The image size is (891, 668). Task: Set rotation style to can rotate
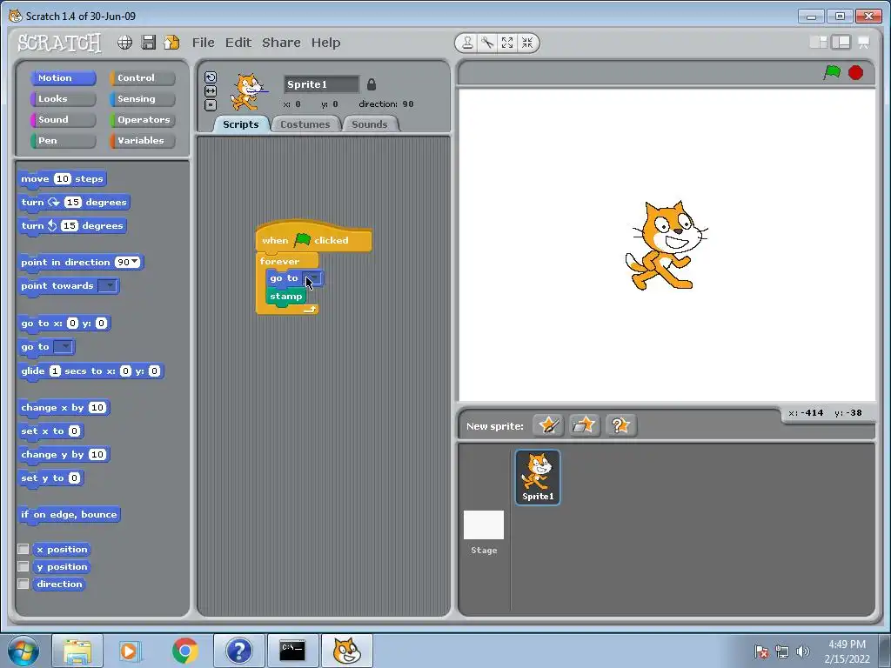211,77
